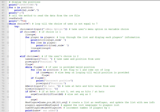This screenshot has width=160, height=112.
Task: Click the comment '# if the user's choice is 2'
Action: [x=60, y=56]
